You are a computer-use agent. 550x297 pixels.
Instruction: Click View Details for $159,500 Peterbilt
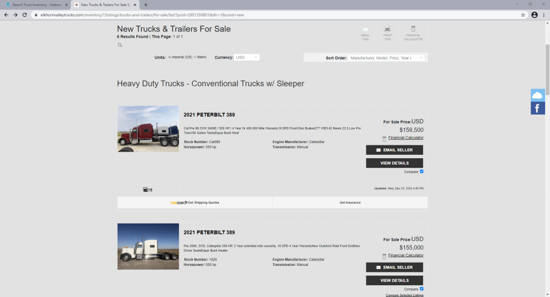tap(394, 163)
